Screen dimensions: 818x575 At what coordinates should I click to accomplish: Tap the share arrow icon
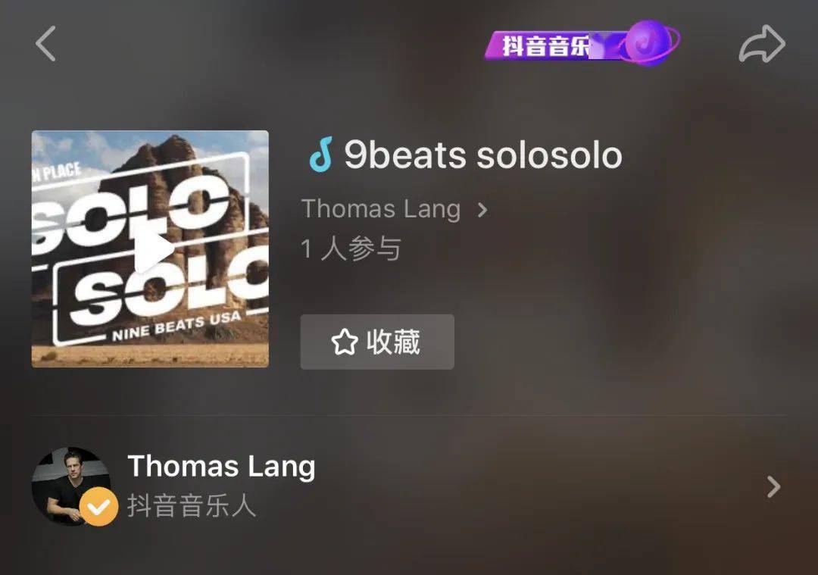762,44
